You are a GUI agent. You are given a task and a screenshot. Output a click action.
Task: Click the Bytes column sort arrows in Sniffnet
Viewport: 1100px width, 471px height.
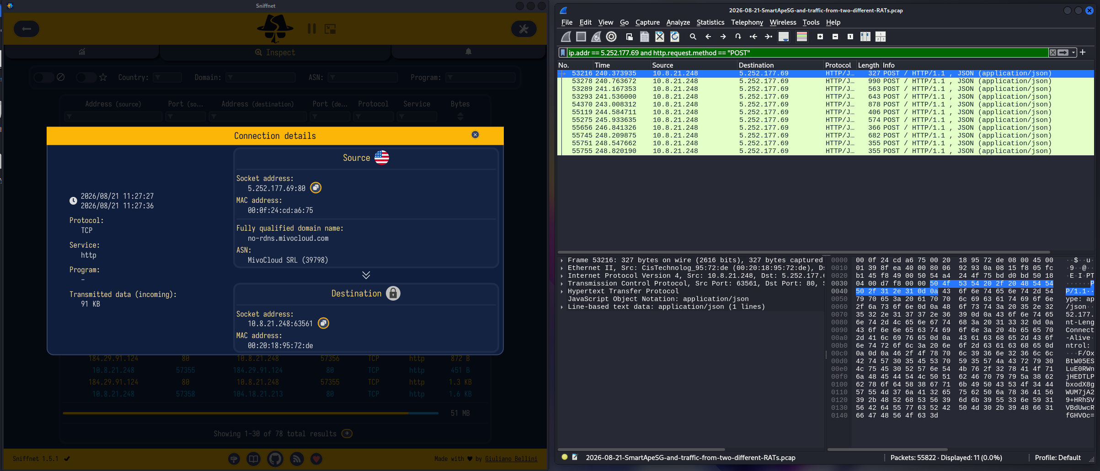[460, 117]
